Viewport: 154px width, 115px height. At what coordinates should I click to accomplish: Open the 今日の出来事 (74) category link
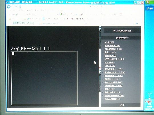pyautogui.click(x=112, y=45)
